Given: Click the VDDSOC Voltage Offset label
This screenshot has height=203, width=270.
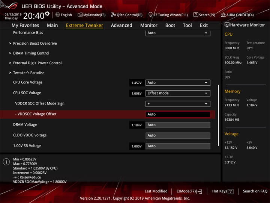Looking at the screenshot, I should [x=36, y=114].
